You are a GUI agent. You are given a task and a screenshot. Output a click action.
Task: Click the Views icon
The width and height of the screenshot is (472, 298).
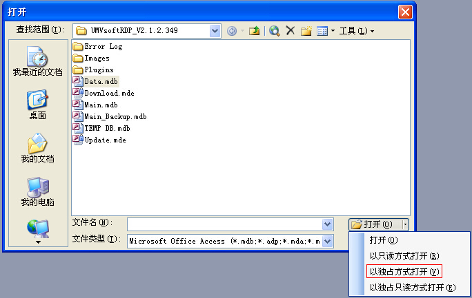pos(322,31)
